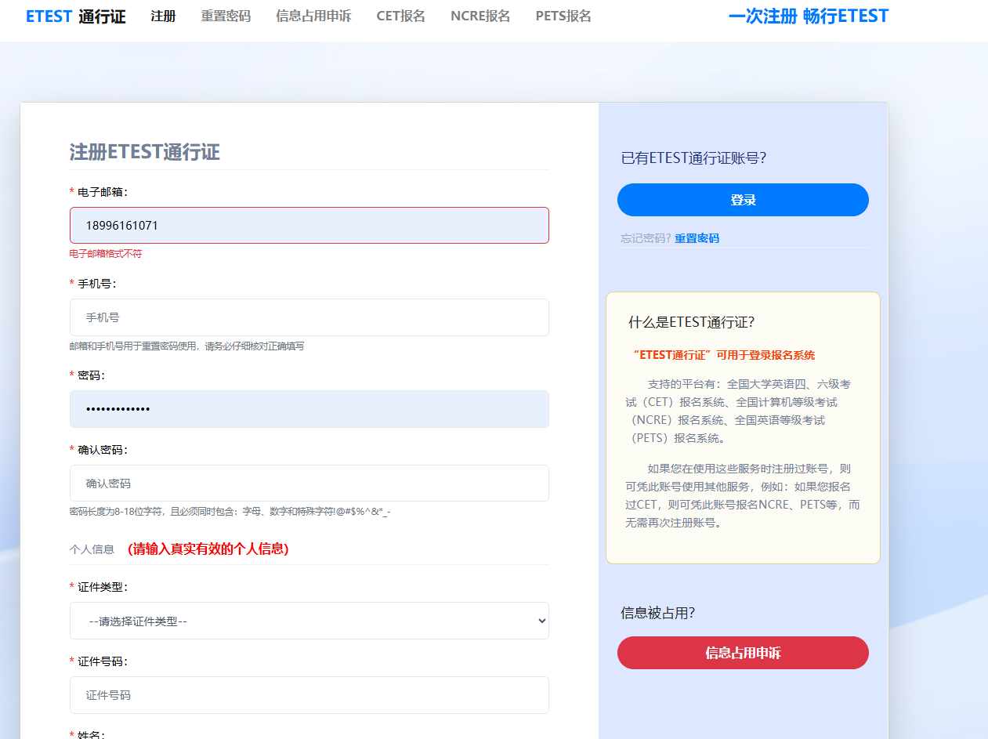The image size is (988, 739).
Task: Click the 一次注册 畅行ETEST slogan text
Action: pos(808,16)
